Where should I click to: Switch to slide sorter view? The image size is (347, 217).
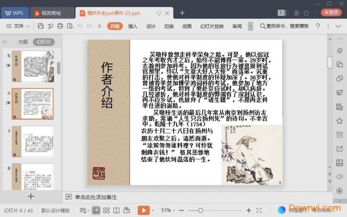[x=106, y=211]
